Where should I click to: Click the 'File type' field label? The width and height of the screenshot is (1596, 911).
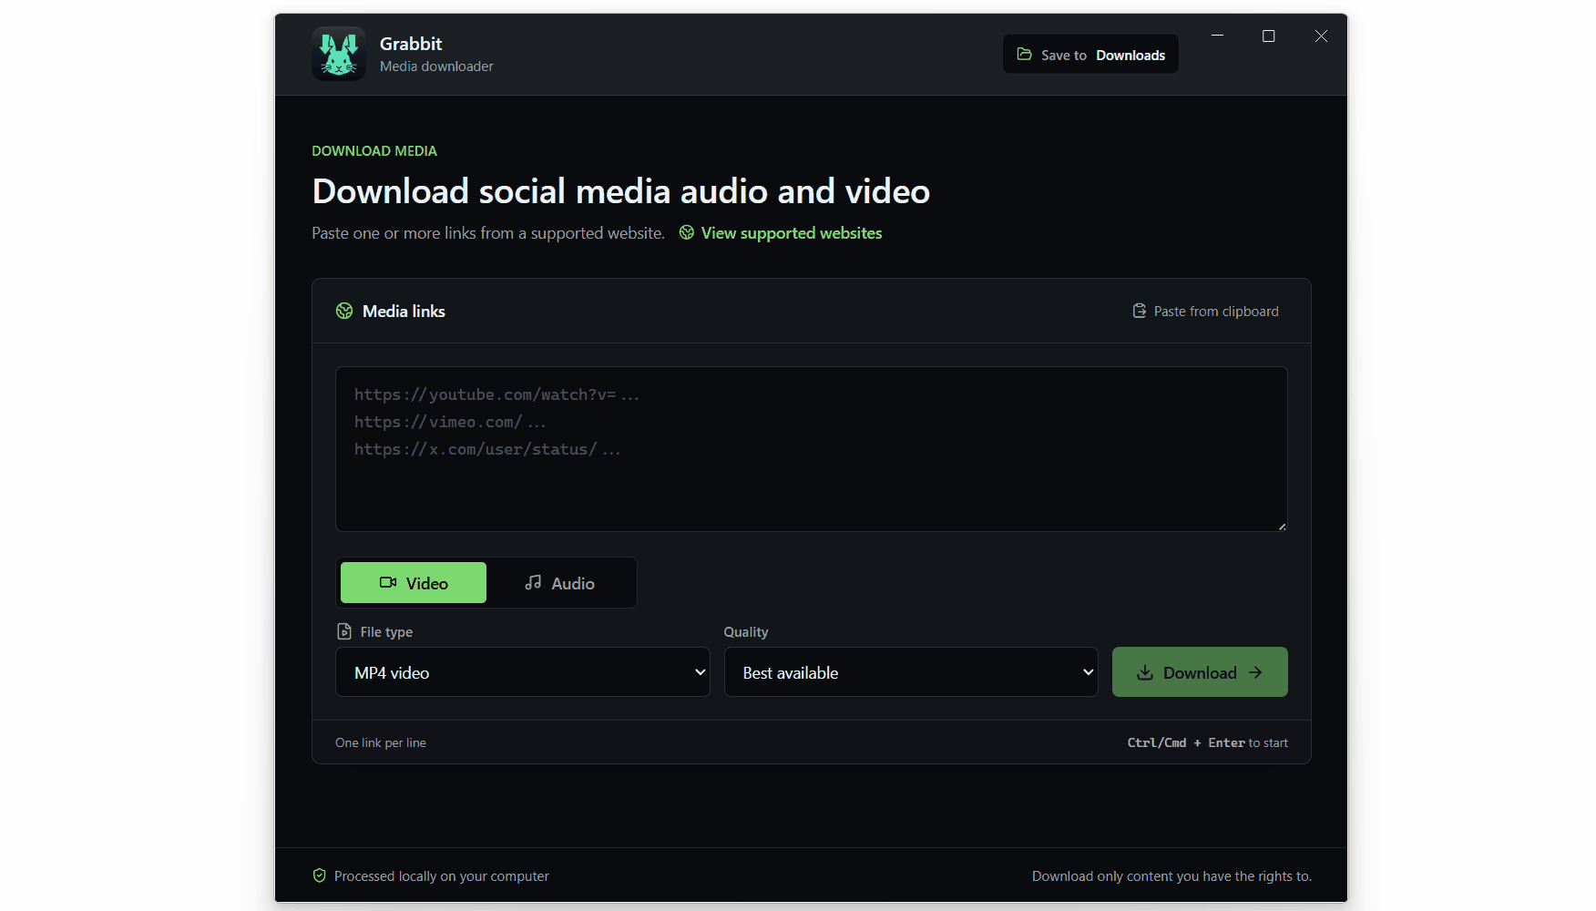pos(386,632)
